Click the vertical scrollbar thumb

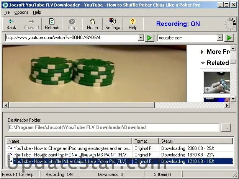(x=233, y=62)
